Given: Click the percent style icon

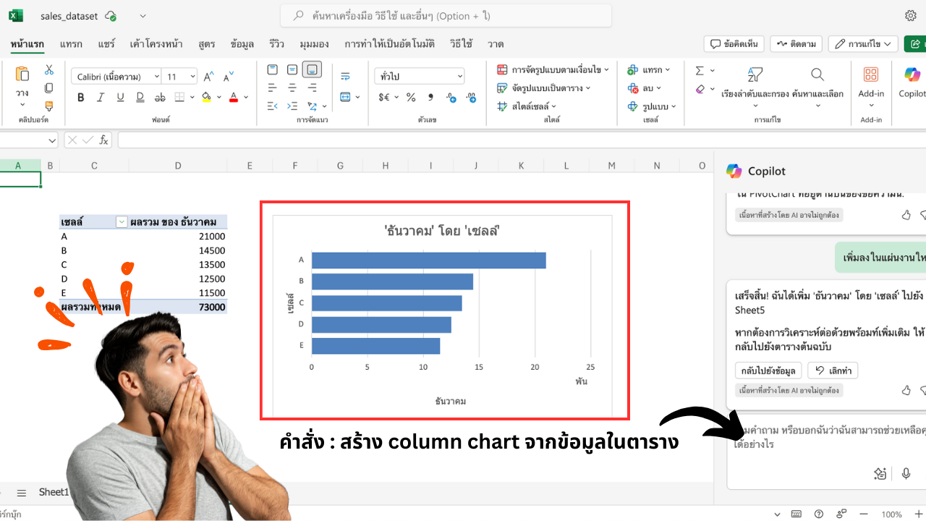Looking at the screenshot, I should pos(410,97).
